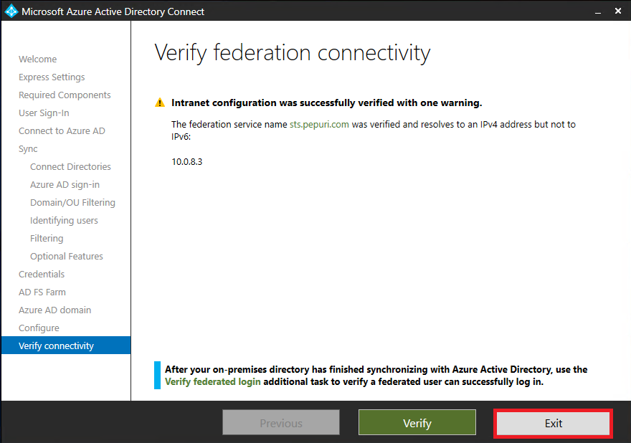Select the Configure step

(39, 328)
